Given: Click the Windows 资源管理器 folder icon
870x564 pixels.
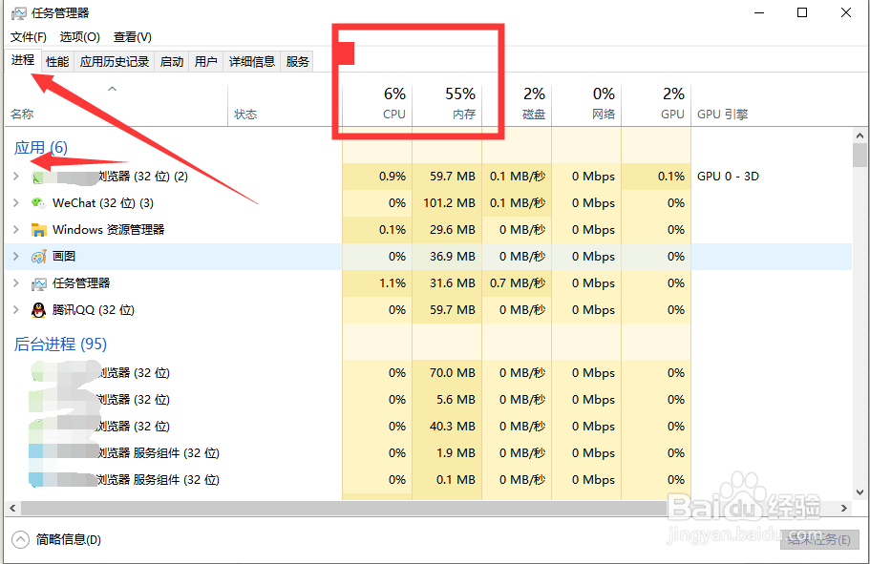Looking at the screenshot, I should pos(38,230).
